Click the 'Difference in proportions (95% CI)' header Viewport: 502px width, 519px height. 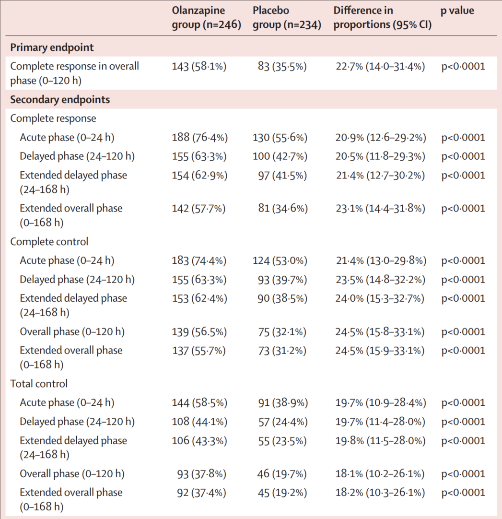tap(382, 18)
